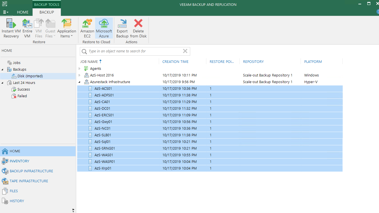This screenshot has width=379, height=213.
Task: Minimize the Veeam window
Action: pos(360,4)
